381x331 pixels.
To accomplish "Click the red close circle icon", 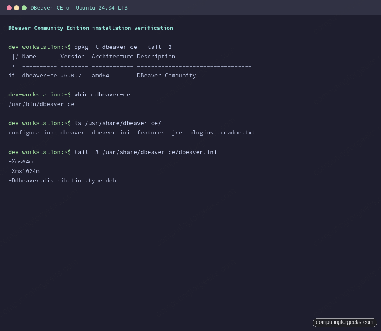I will coord(10,7).
